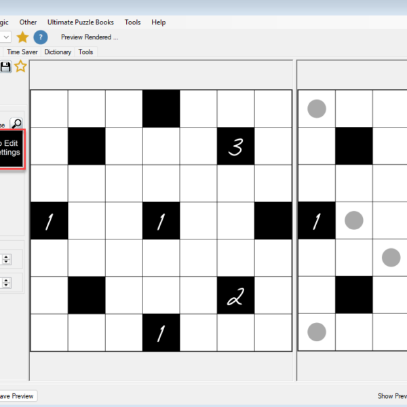The width and height of the screenshot is (407, 407).
Task: Click the gray bulb in solution grid's top-left cell
Action: [x=317, y=109]
